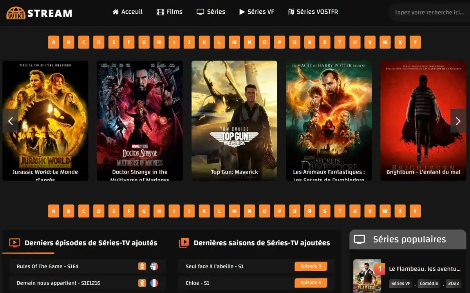Open the 'Le Flambeau, les aventu...' title
The image size is (470, 293).
tap(425, 269)
